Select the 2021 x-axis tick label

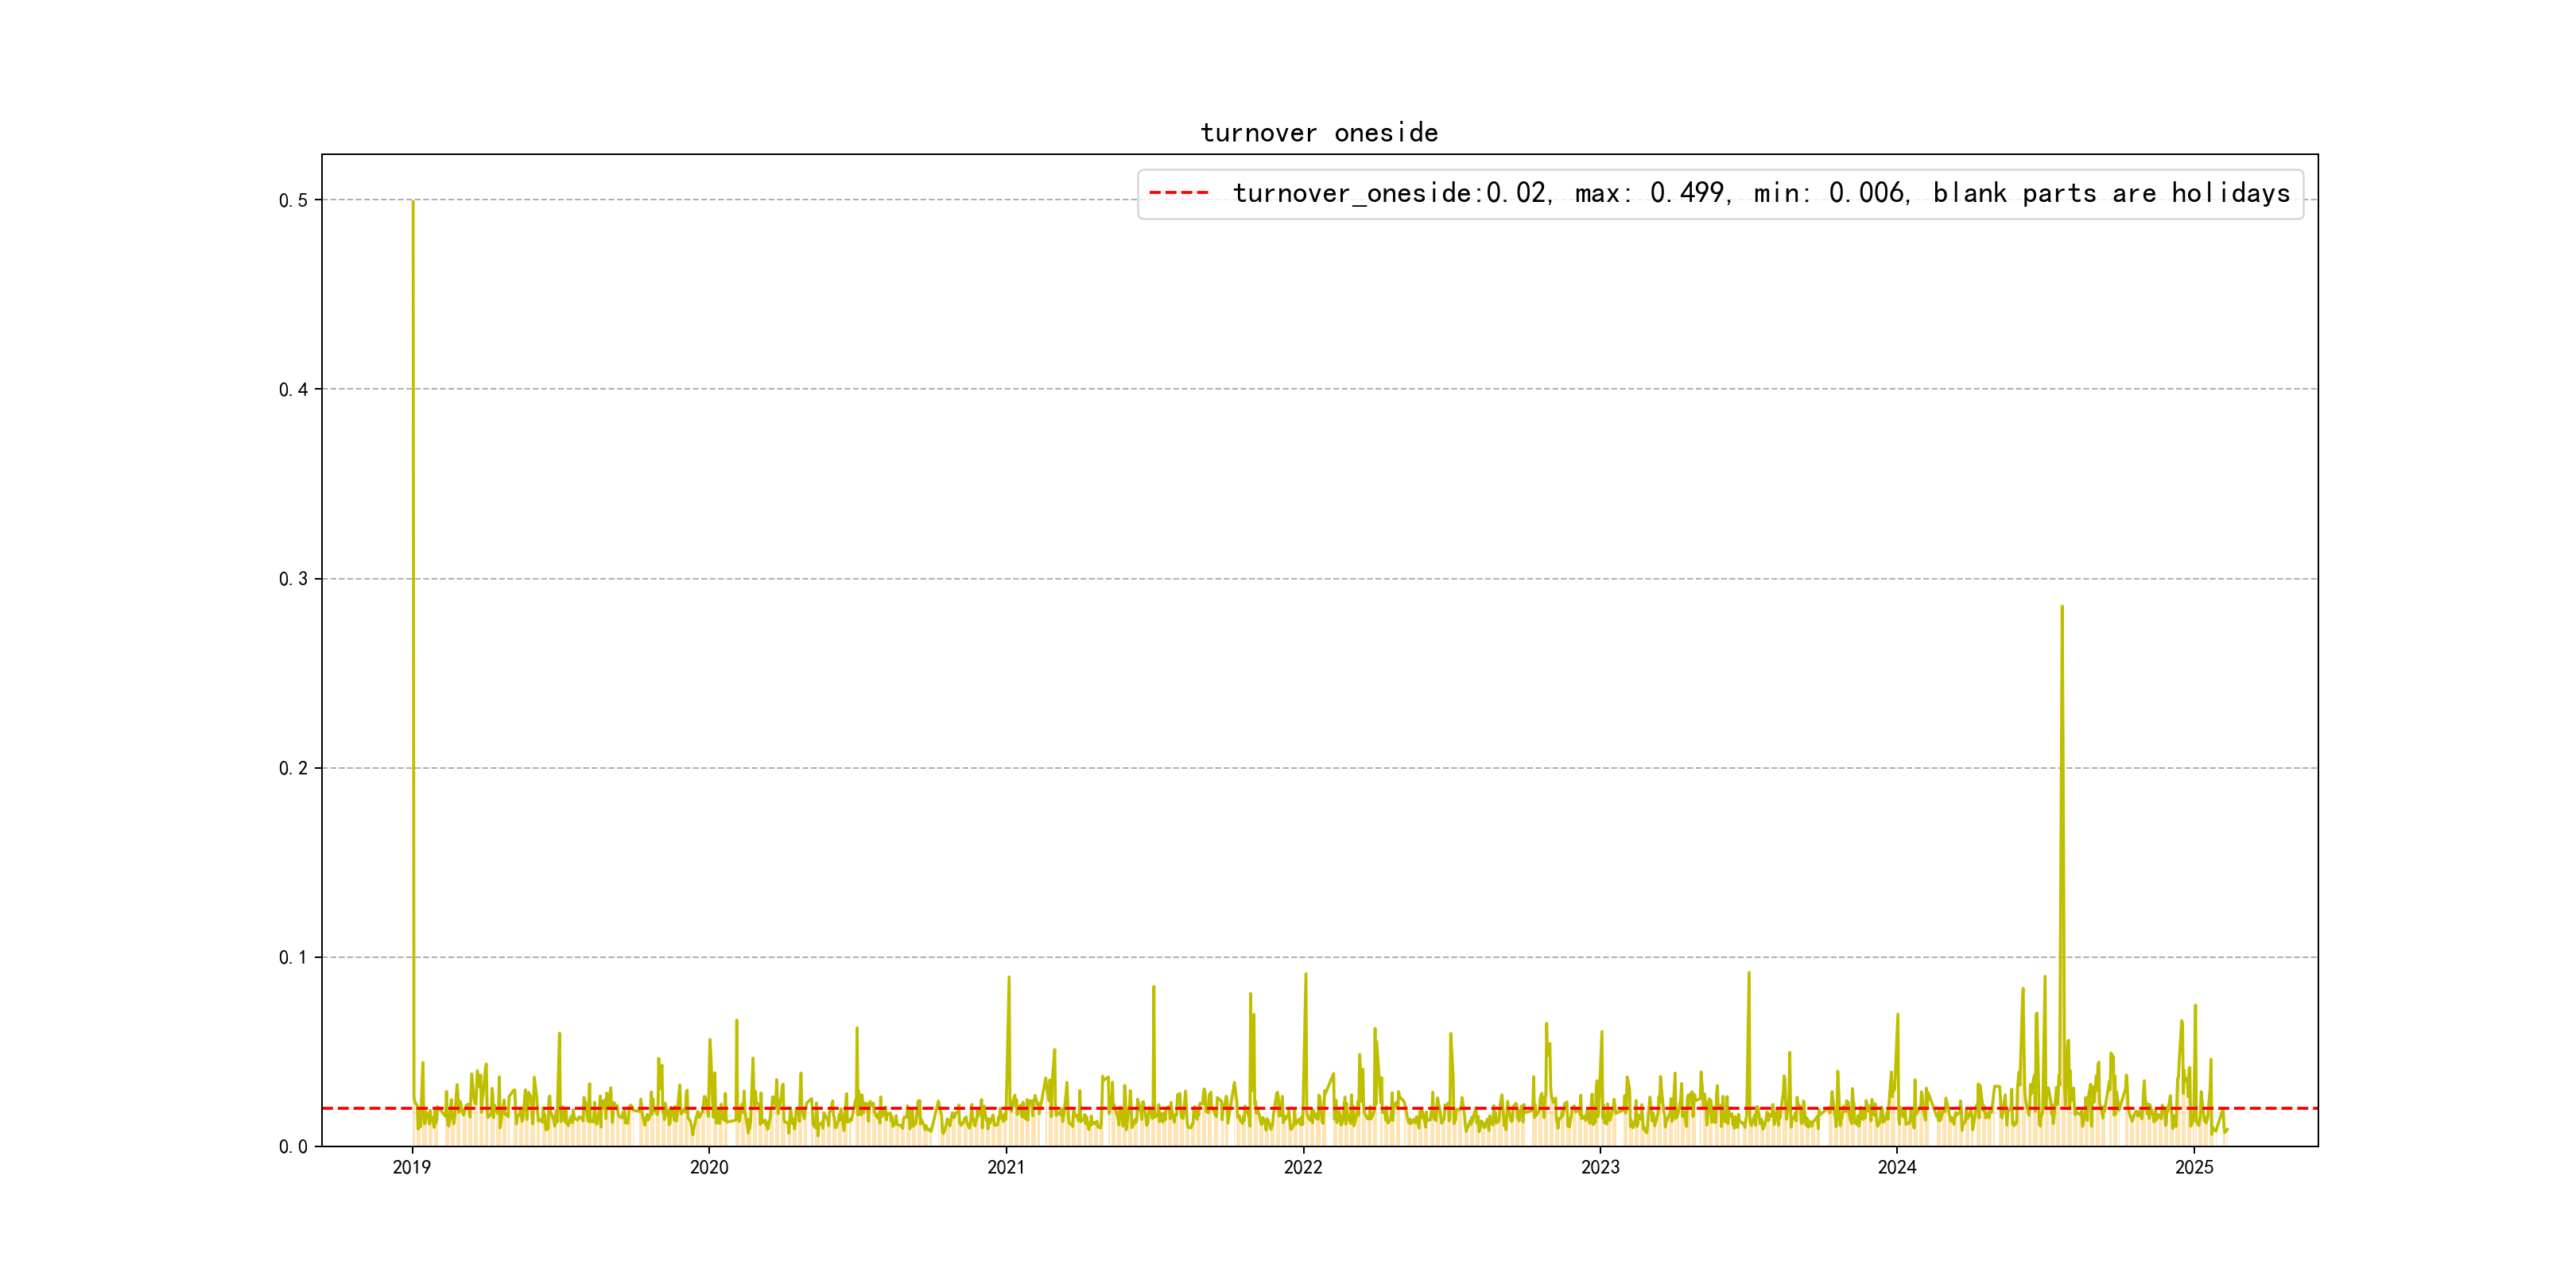tap(1006, 1167)
